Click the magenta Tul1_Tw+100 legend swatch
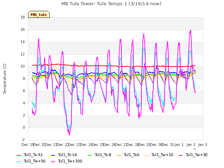 [x=53, y=161]
